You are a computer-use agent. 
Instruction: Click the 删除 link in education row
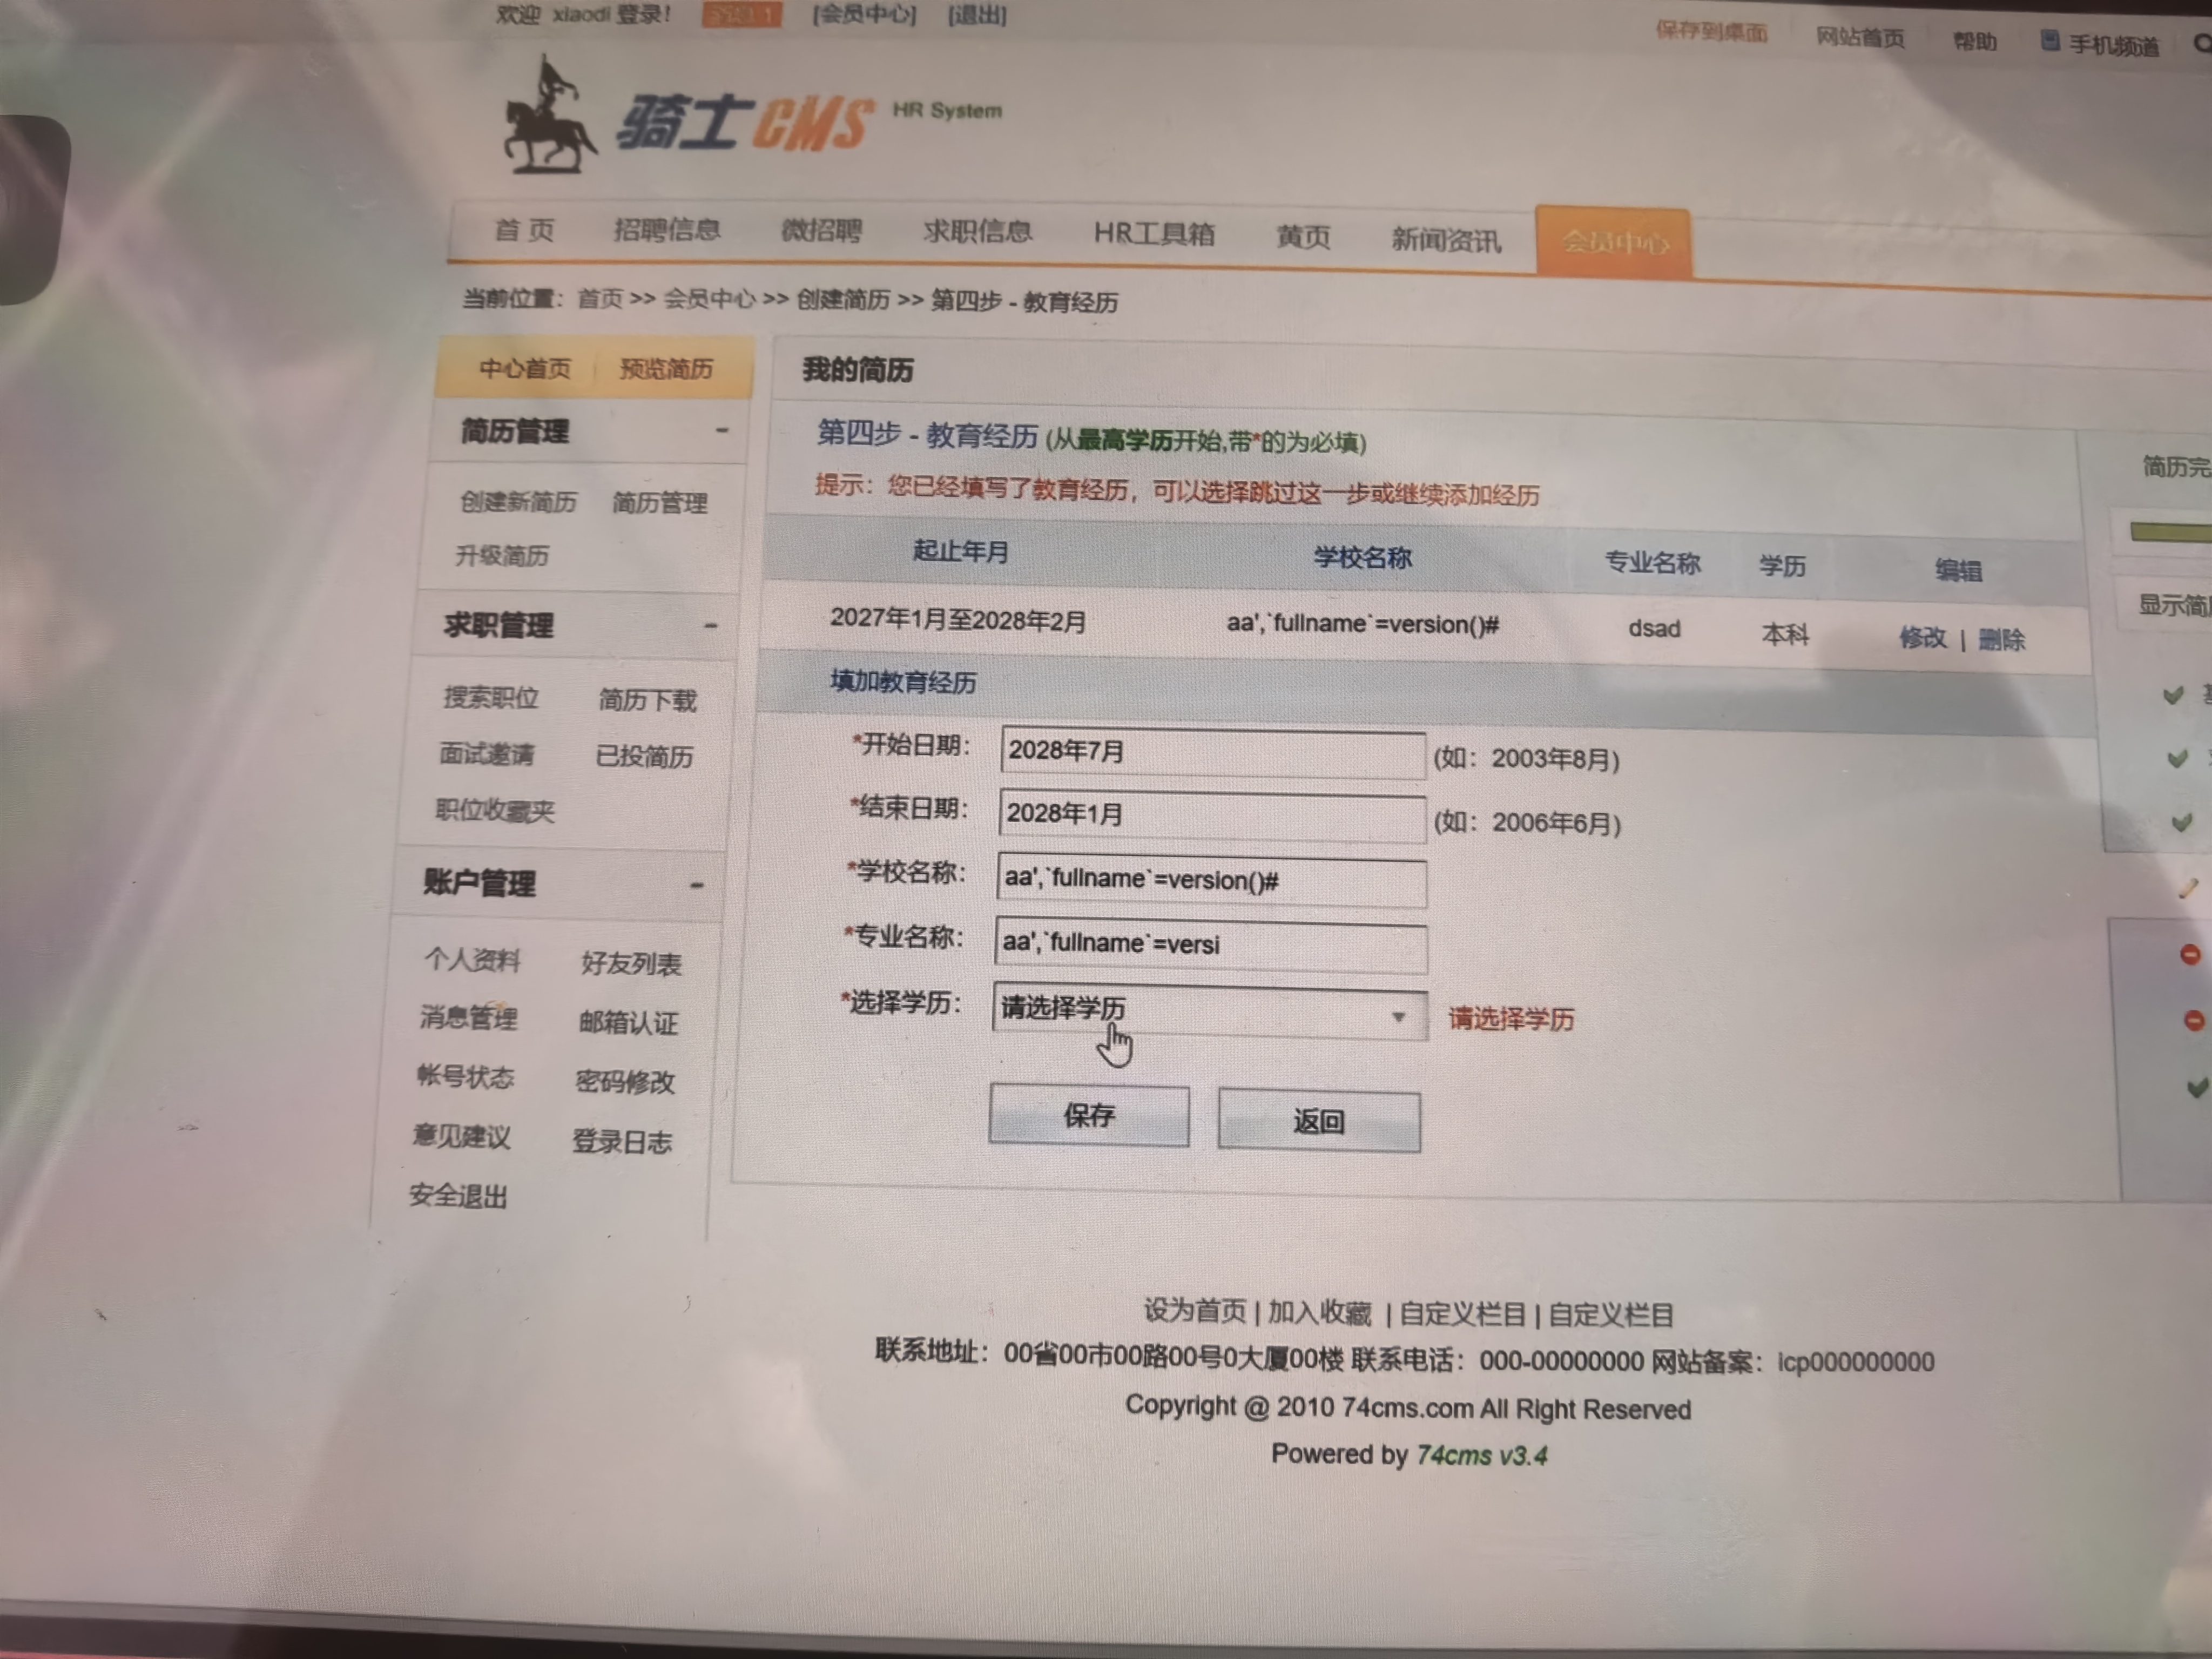pos(2001,640)
